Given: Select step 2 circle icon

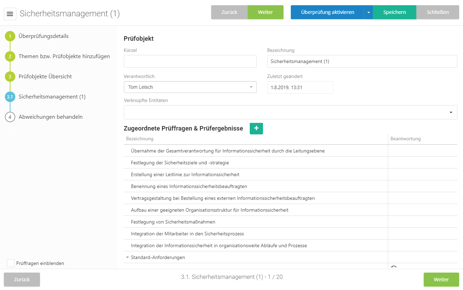Looking at the screenshot, I should pyautogui.click(x=10, y=56).
